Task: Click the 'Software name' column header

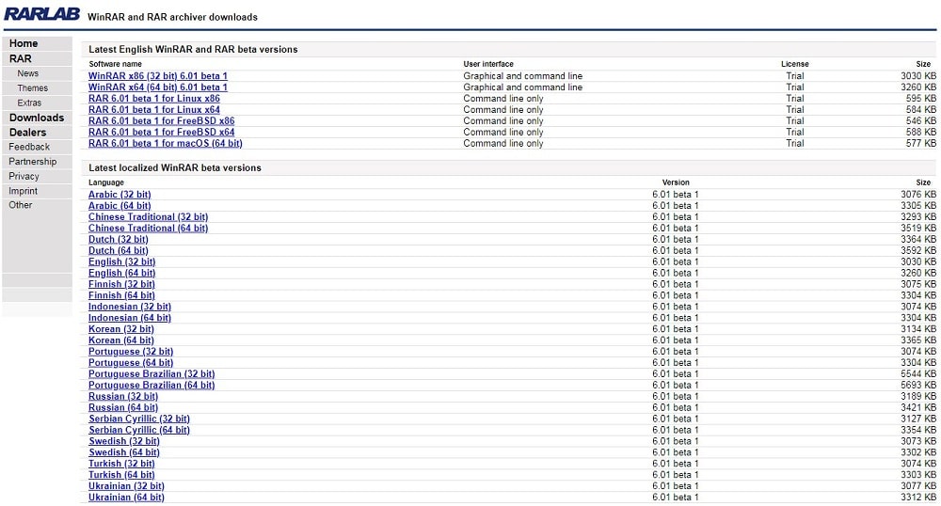Action: (x=115, y=64)
